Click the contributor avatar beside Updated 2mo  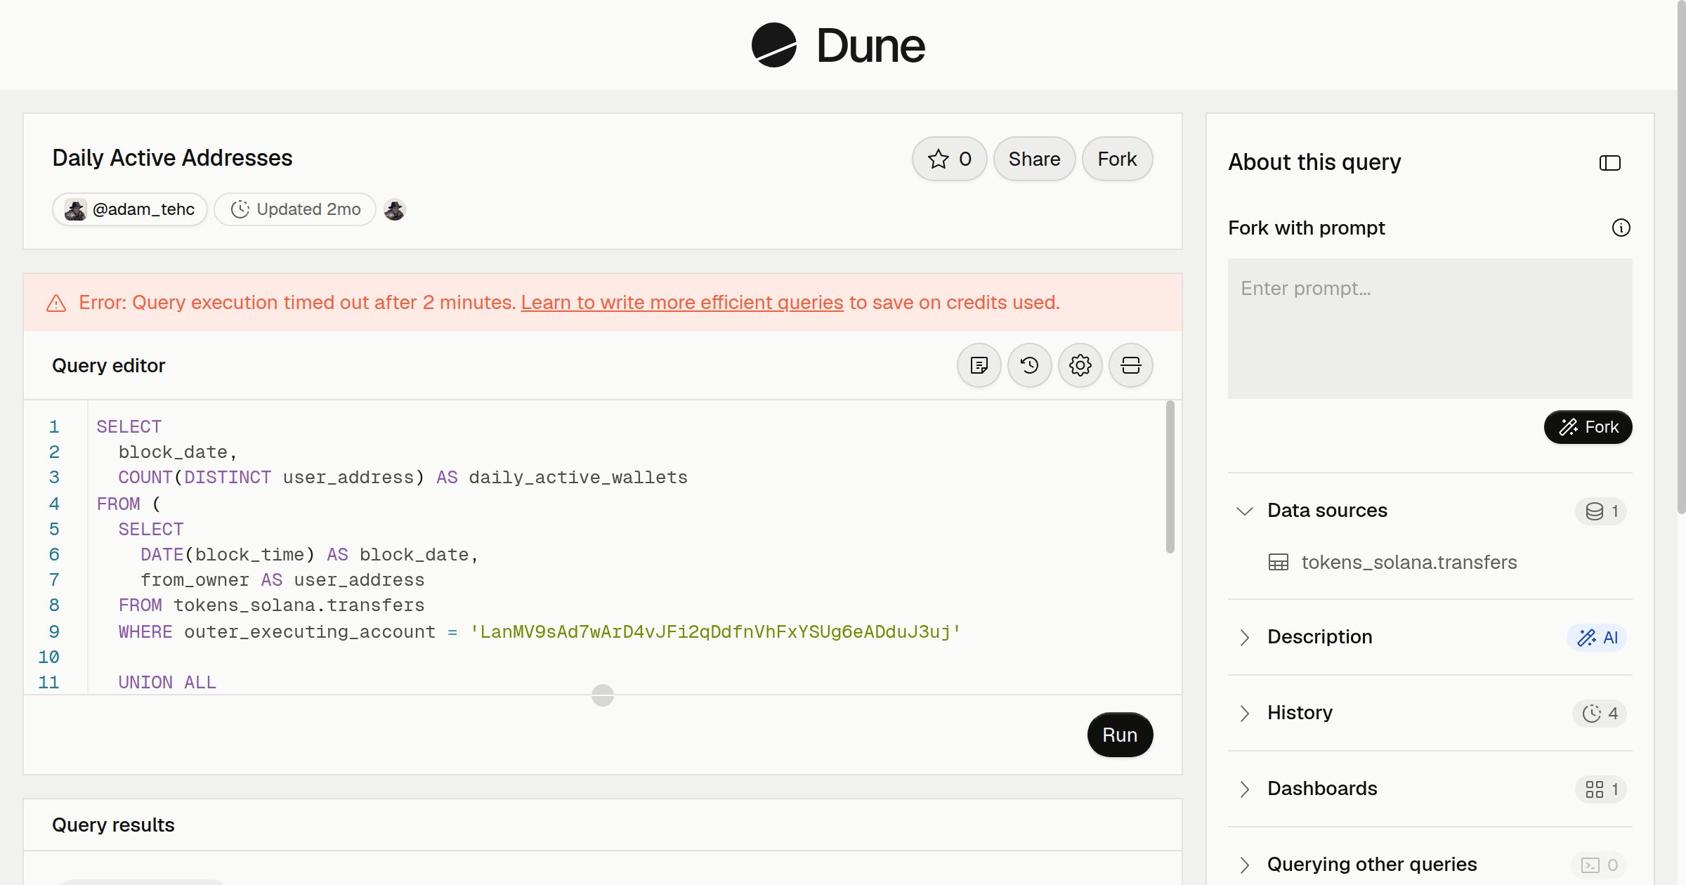click(x=395, y=209)
